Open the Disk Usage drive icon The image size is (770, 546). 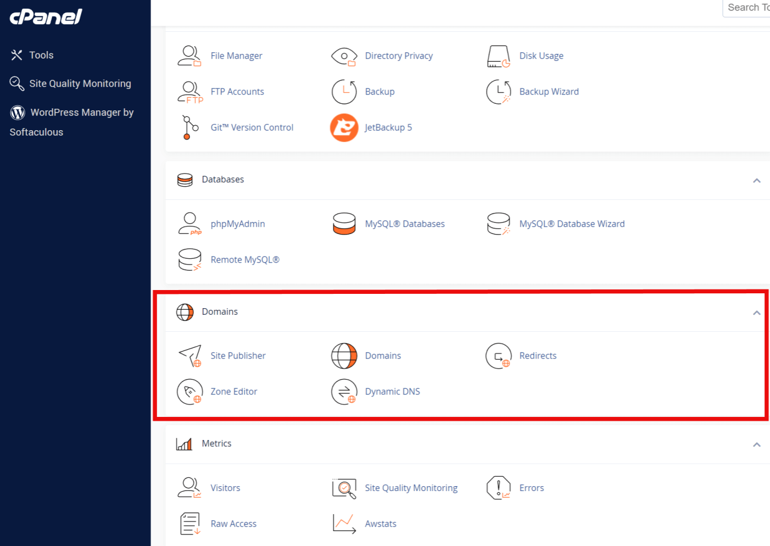point(499,56)
